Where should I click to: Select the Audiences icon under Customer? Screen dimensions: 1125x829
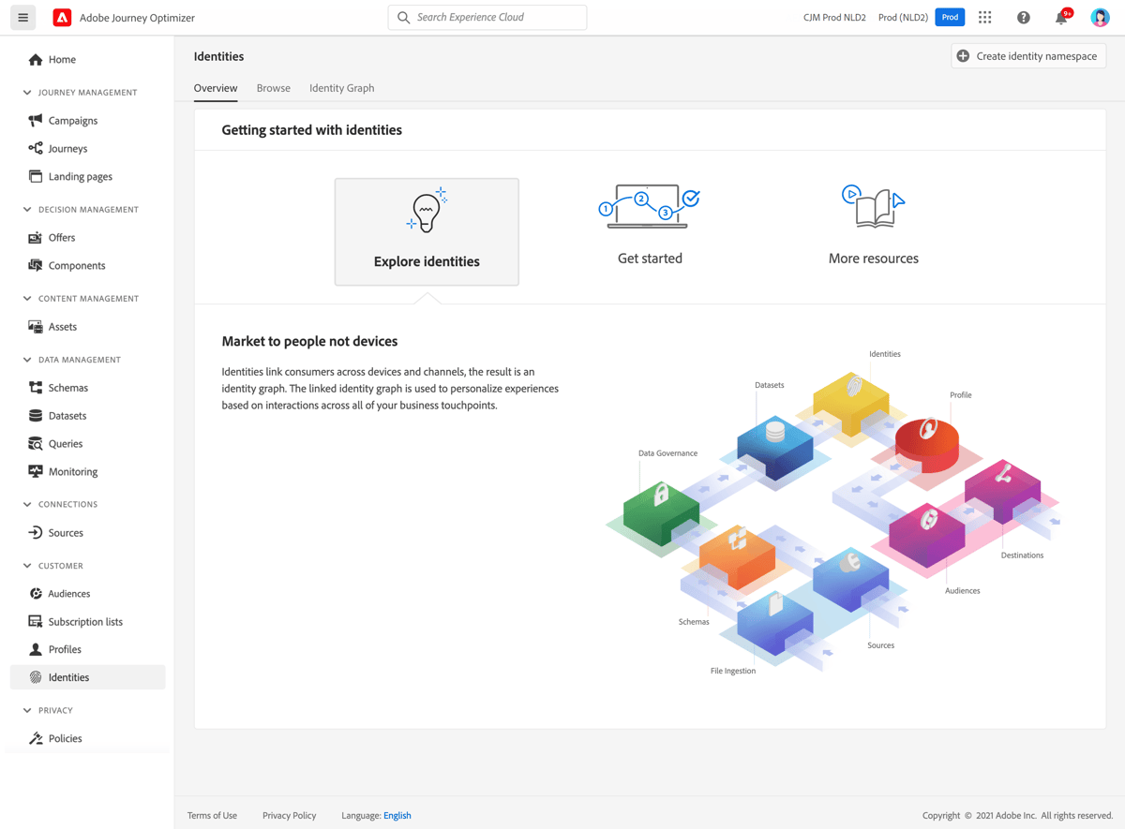[34, 593]
